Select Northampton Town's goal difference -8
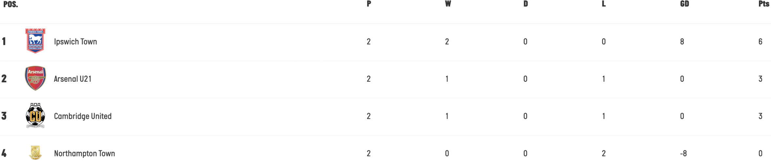The height and width of the screenshot is (164, 771). [x=683, y=153]
